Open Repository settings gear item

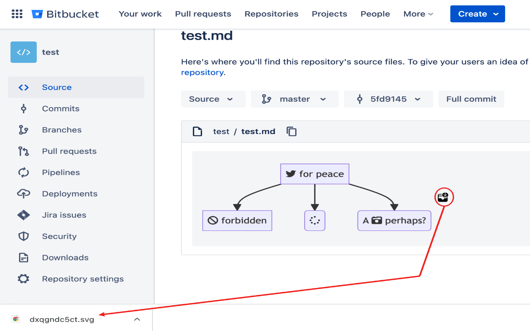coord(82,279)
